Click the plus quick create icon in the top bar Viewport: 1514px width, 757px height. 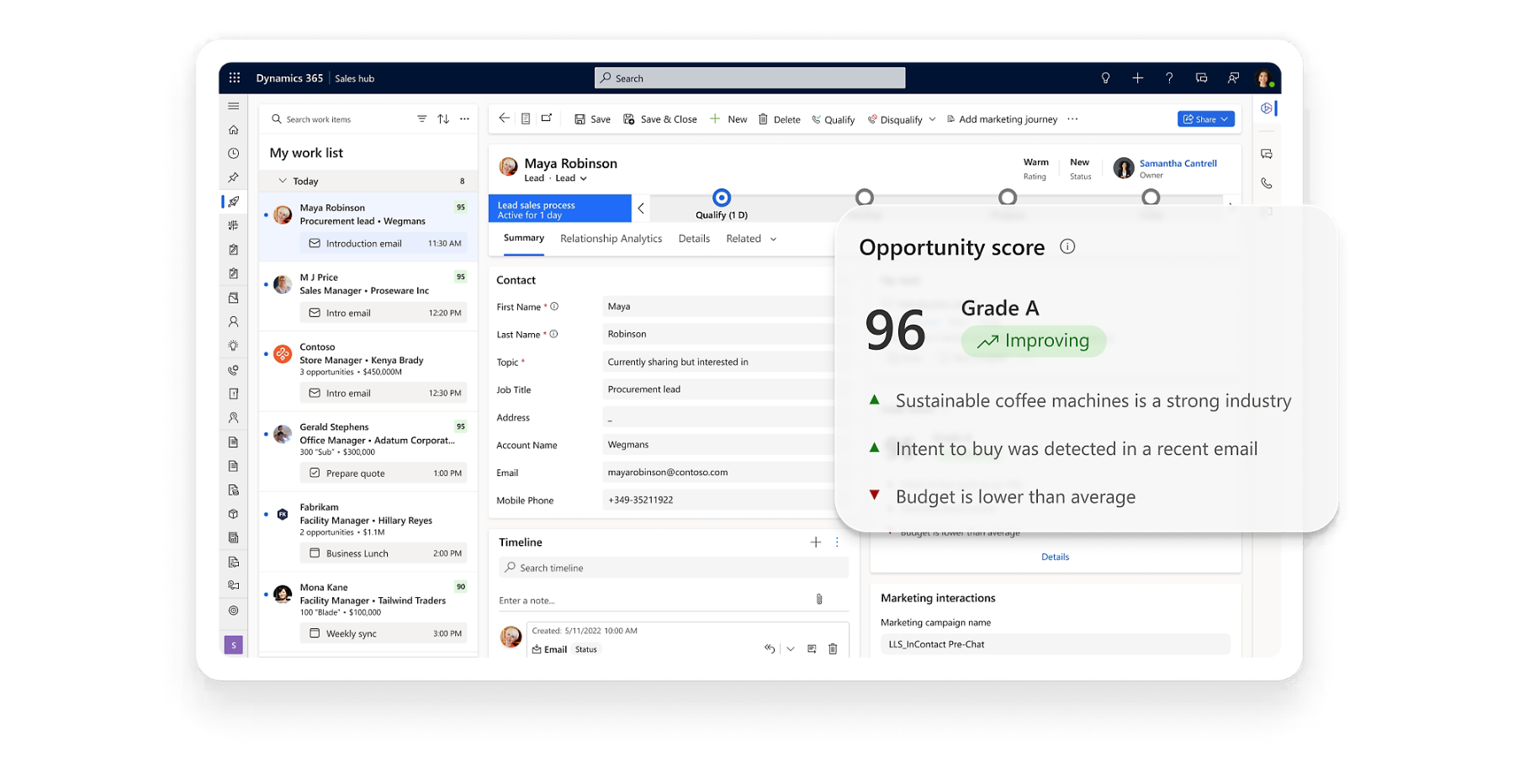click(x=1137, y=78)
